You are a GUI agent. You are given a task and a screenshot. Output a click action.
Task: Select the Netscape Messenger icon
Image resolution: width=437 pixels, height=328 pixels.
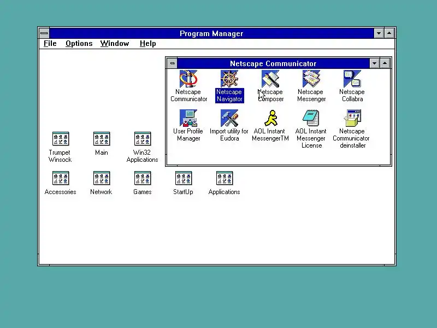pyautogui.click(x=311, y=79)
